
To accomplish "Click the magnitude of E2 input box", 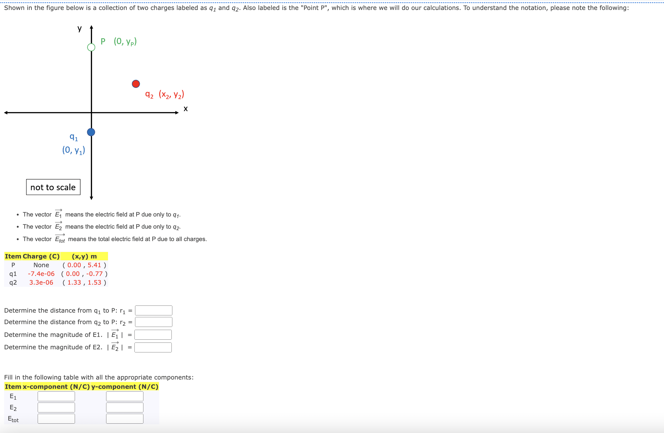I will 153,347.
